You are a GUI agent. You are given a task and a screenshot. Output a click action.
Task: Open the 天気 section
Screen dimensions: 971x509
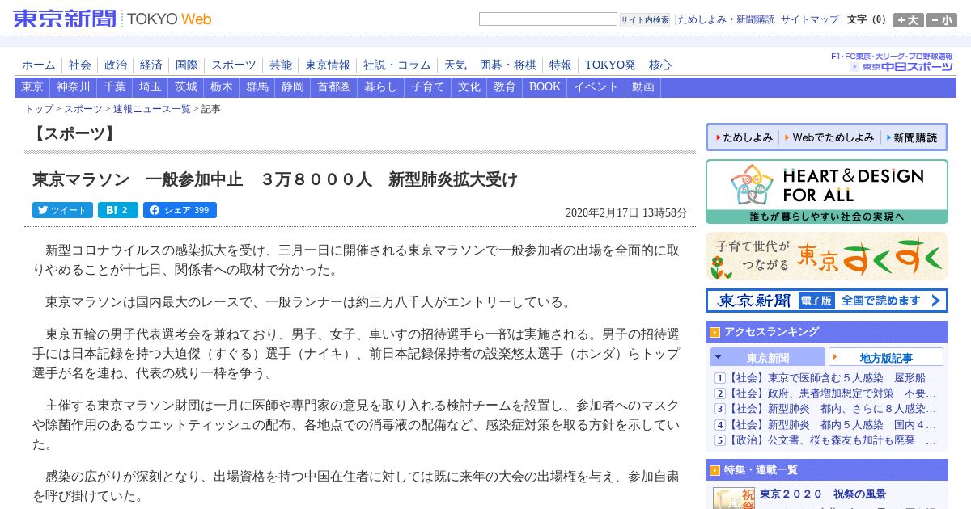(x=456, y=65)
